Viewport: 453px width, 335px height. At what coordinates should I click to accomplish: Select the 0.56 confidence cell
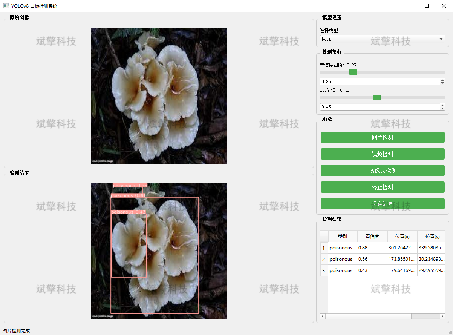(372, 259)
